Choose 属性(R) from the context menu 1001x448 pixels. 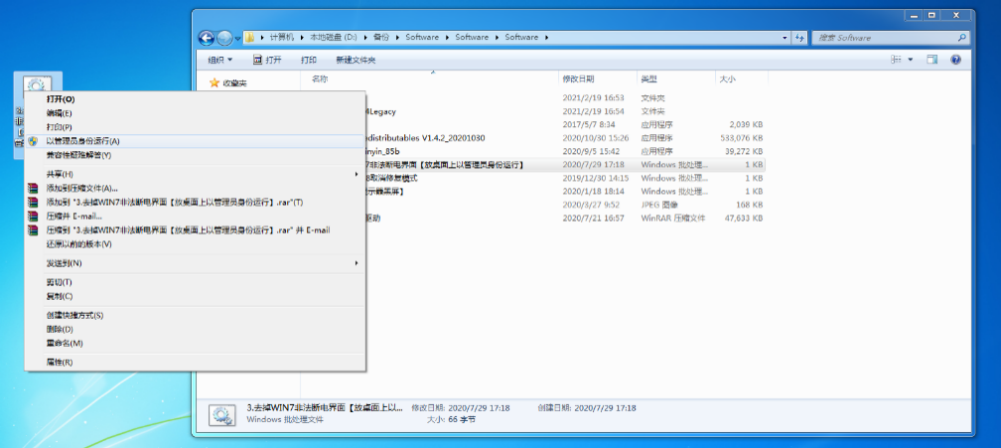coord(60,363)
